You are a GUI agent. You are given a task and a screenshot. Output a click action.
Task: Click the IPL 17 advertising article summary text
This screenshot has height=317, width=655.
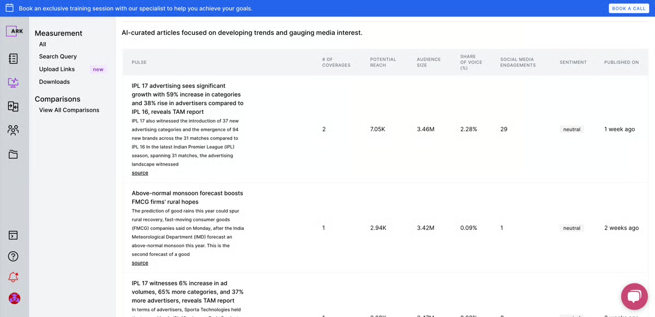coord(186,143)
